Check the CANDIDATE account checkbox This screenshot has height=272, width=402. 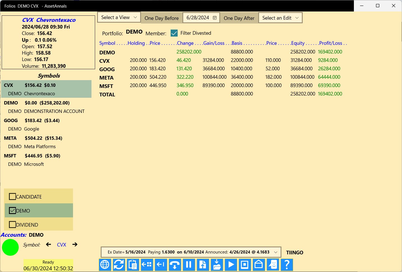12,197
